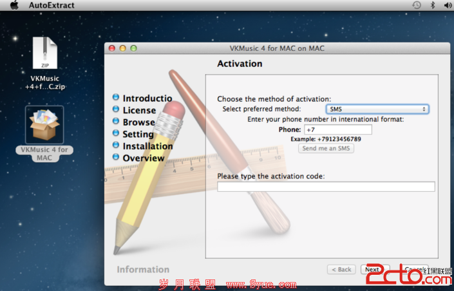Click the Next button
Viewport: 454px width, 291px height.
pyautogui.click(x=372, y=270)
